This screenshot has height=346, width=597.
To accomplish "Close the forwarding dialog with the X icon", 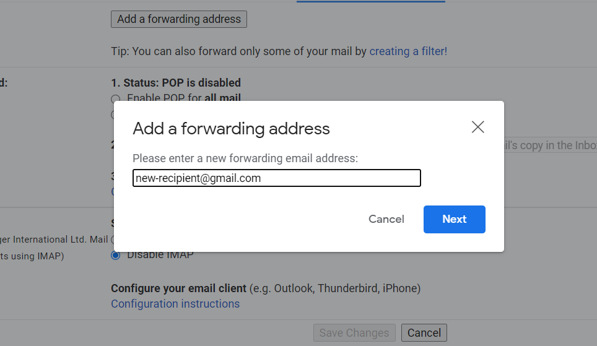I will tap(477, 128).
